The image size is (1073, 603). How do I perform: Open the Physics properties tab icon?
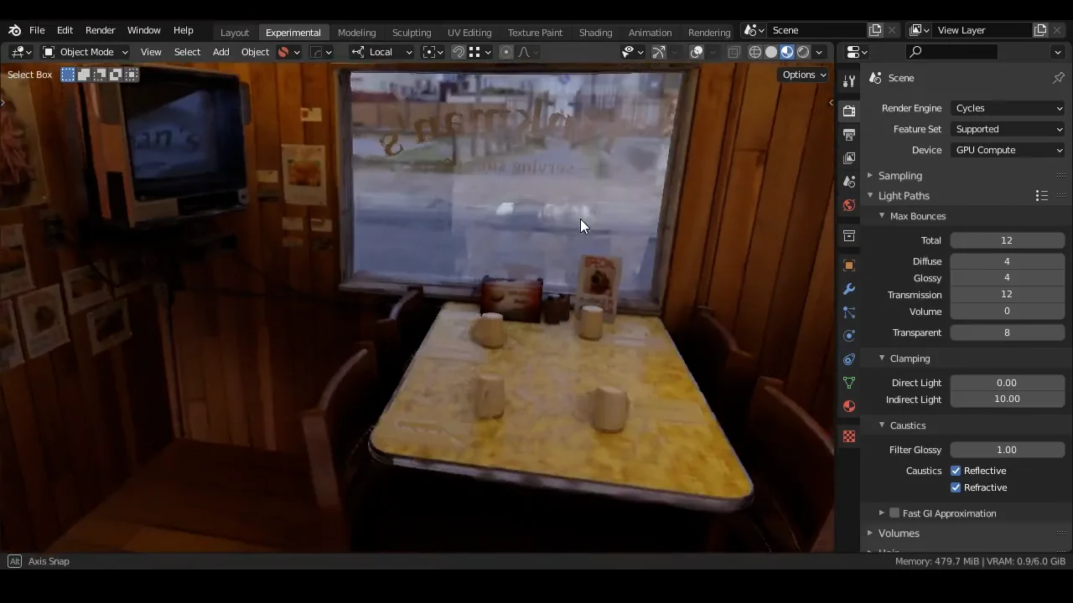click(849, 336)
